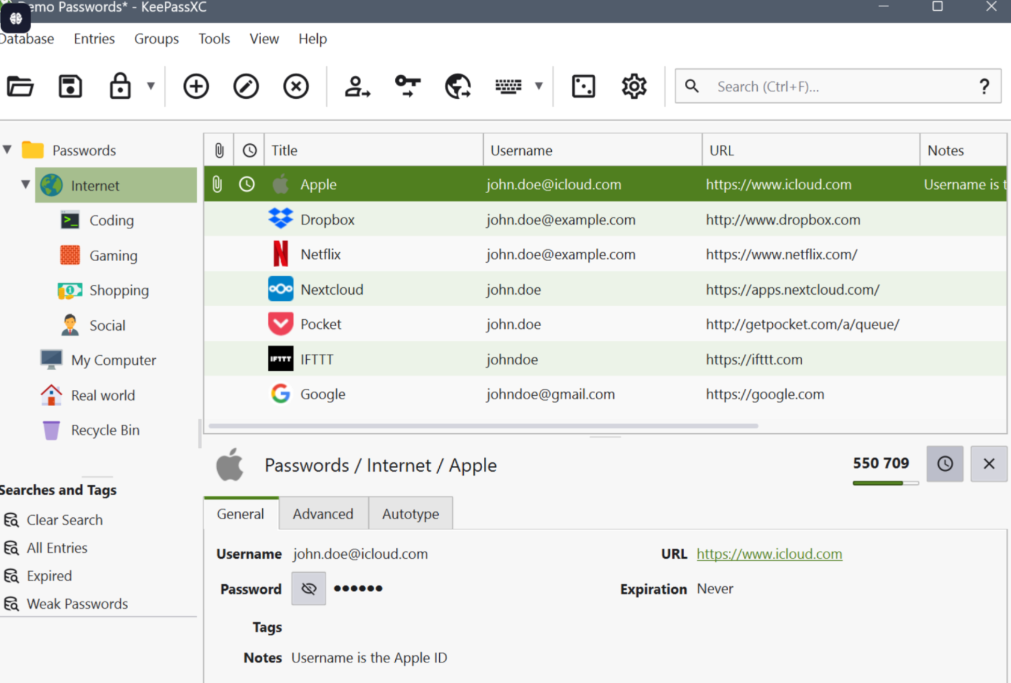
Task: Switch to the Autotype tab
Action: [x=410, y=514]
